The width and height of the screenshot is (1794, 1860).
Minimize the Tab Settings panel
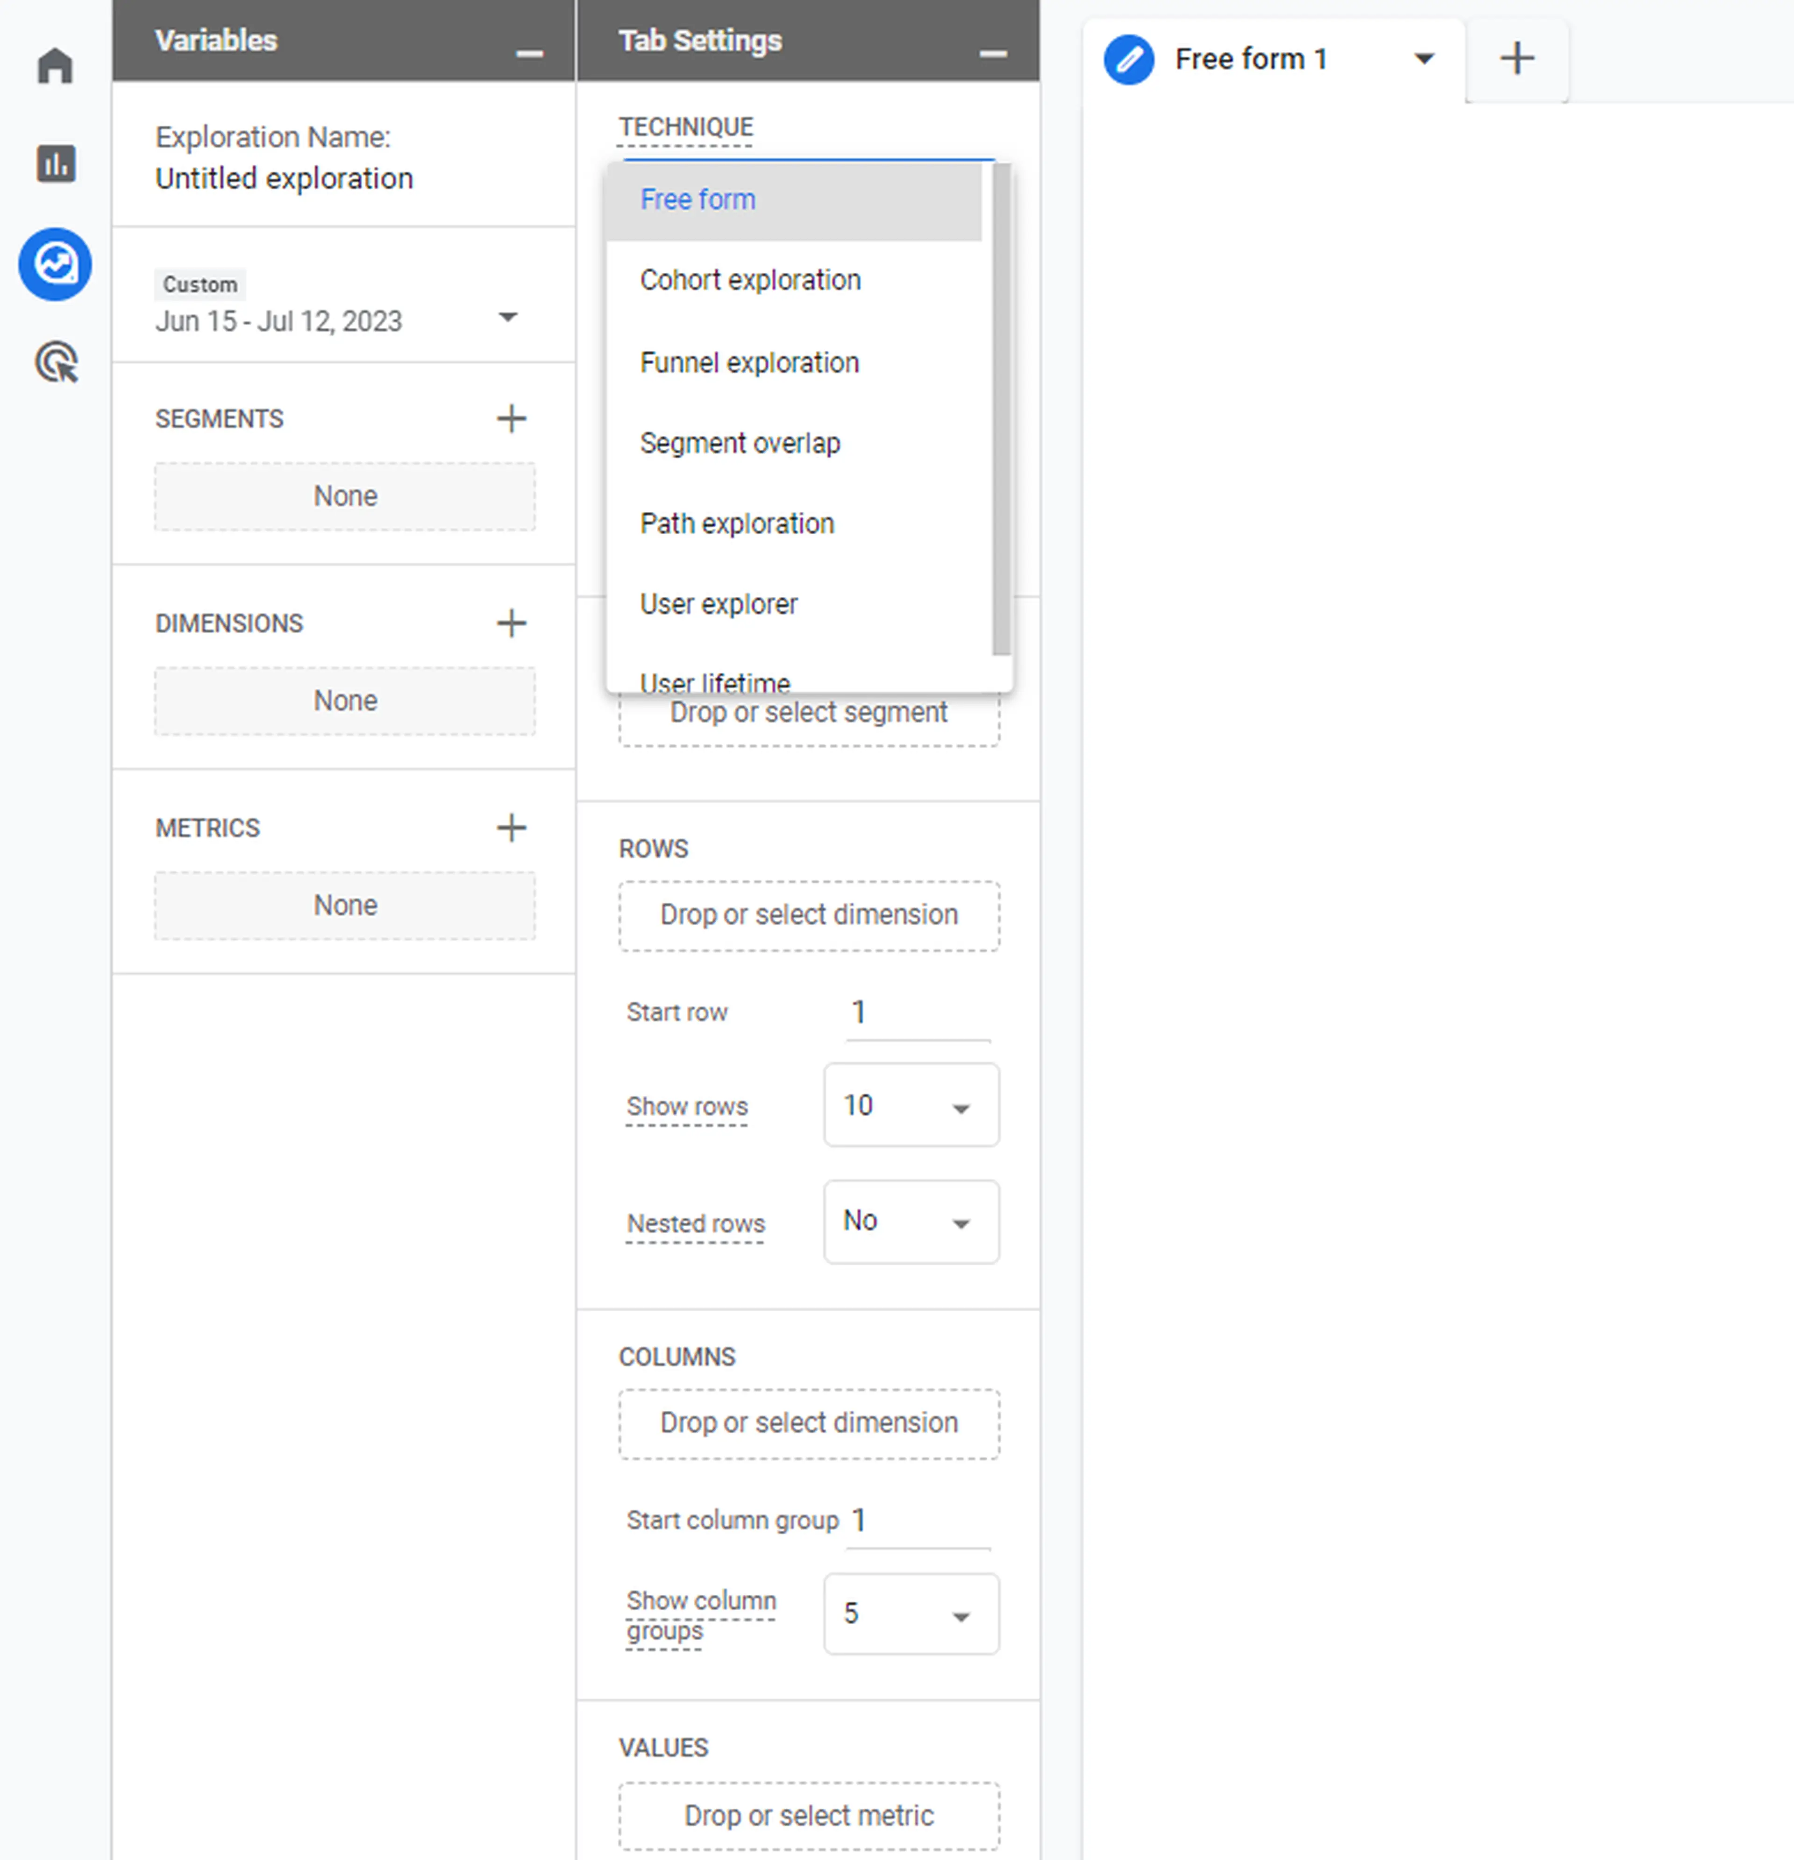tap(993, 53)
